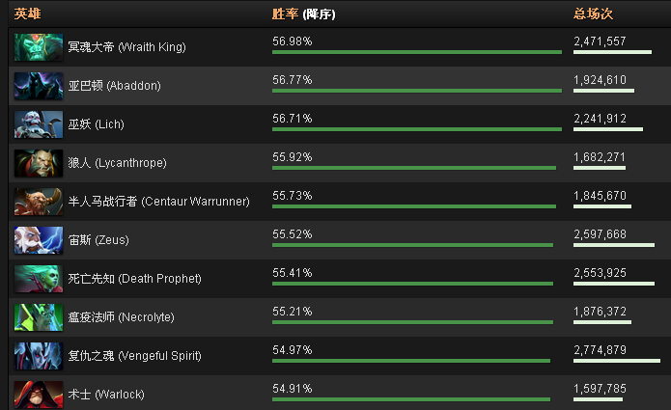
Task: Click the Centaur Warrunner hero portrait icon
Action: pos(39,202)
